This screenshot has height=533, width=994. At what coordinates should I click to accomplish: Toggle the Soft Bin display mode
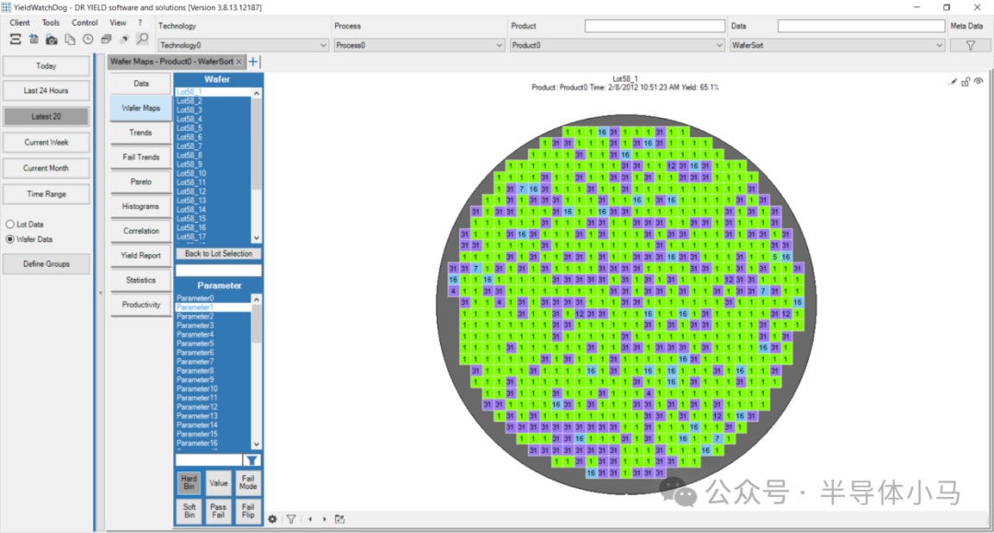pyautogui.click(x=189, y=511)
